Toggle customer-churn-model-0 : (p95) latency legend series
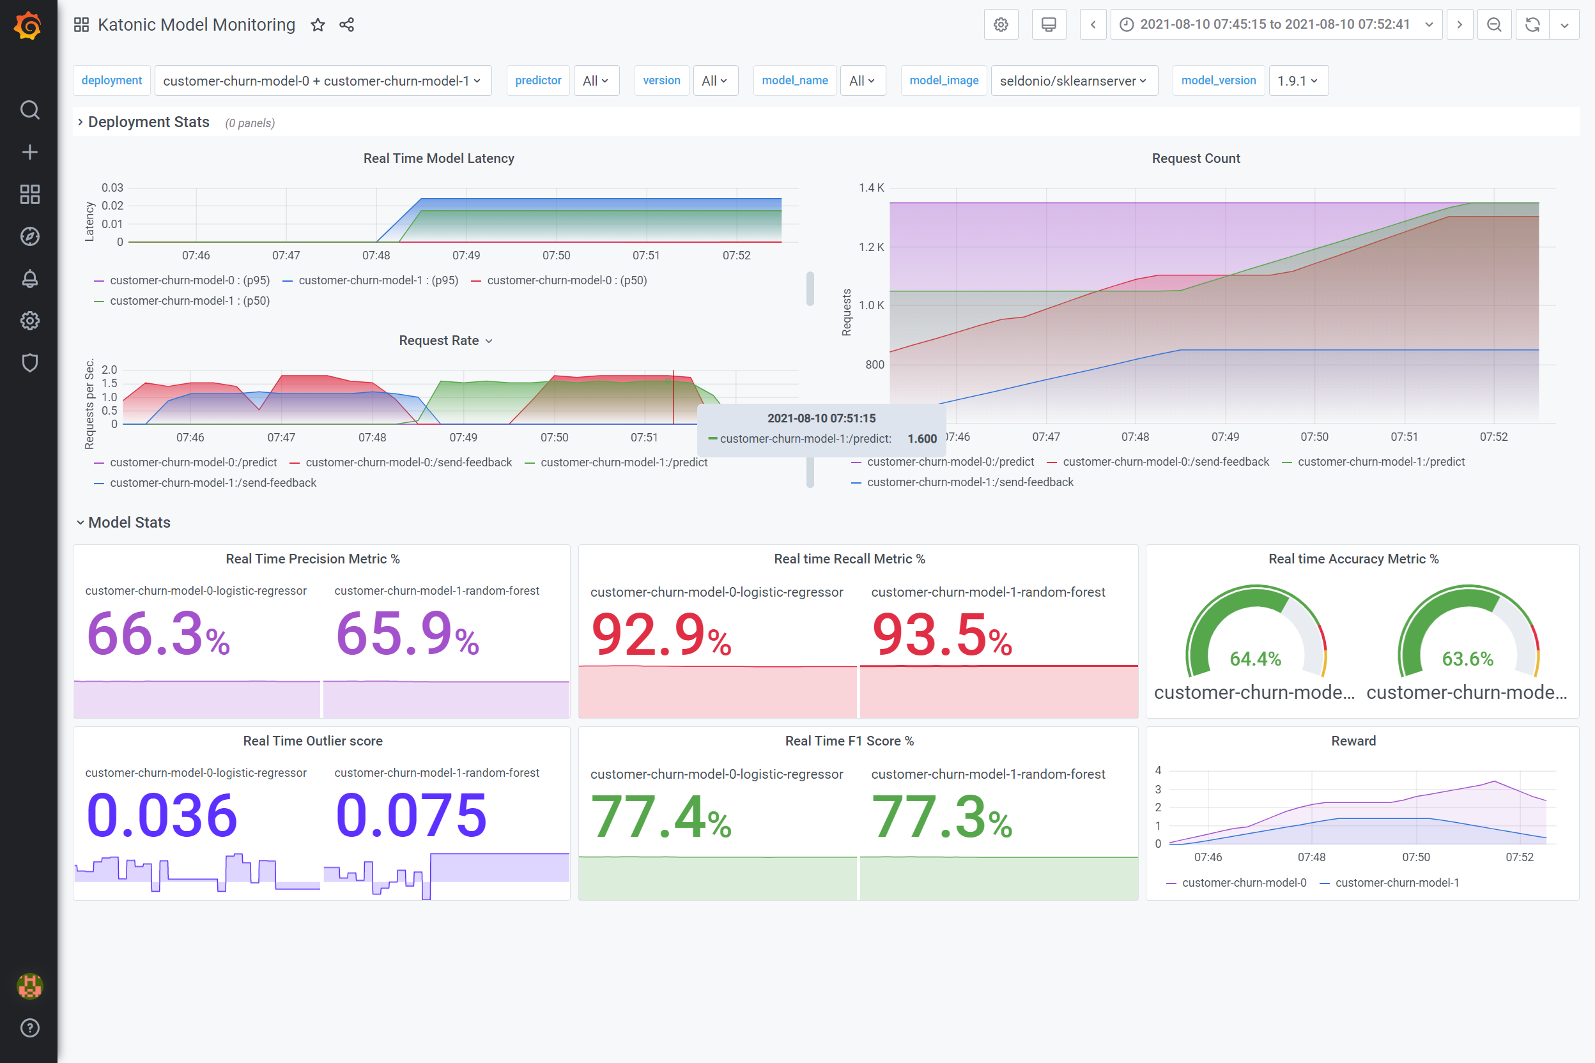This screenshot has height=1063, width=1595. click(x=189, y=280)
